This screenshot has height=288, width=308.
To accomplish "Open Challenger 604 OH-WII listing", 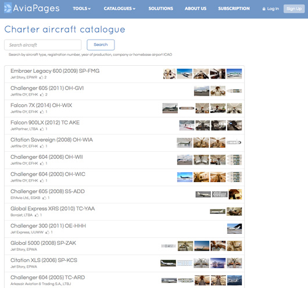I will pos(46,157).
